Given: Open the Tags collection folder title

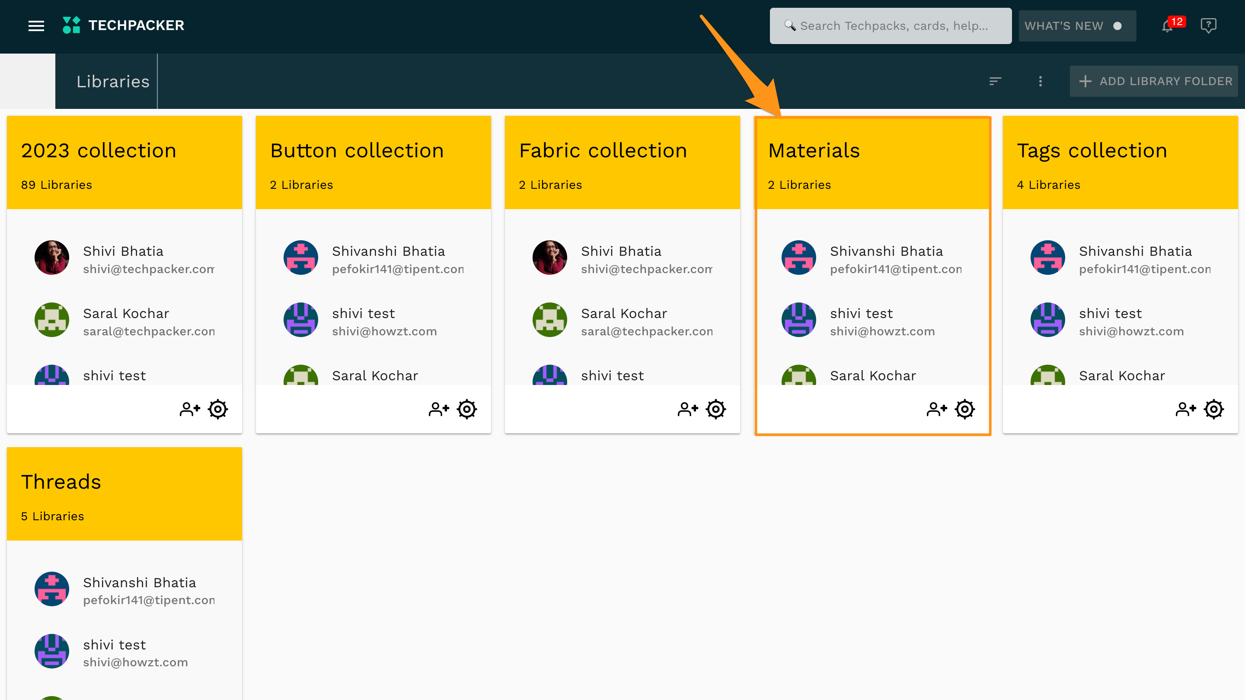Looking at the screenshot, I should click(1092, 151).
